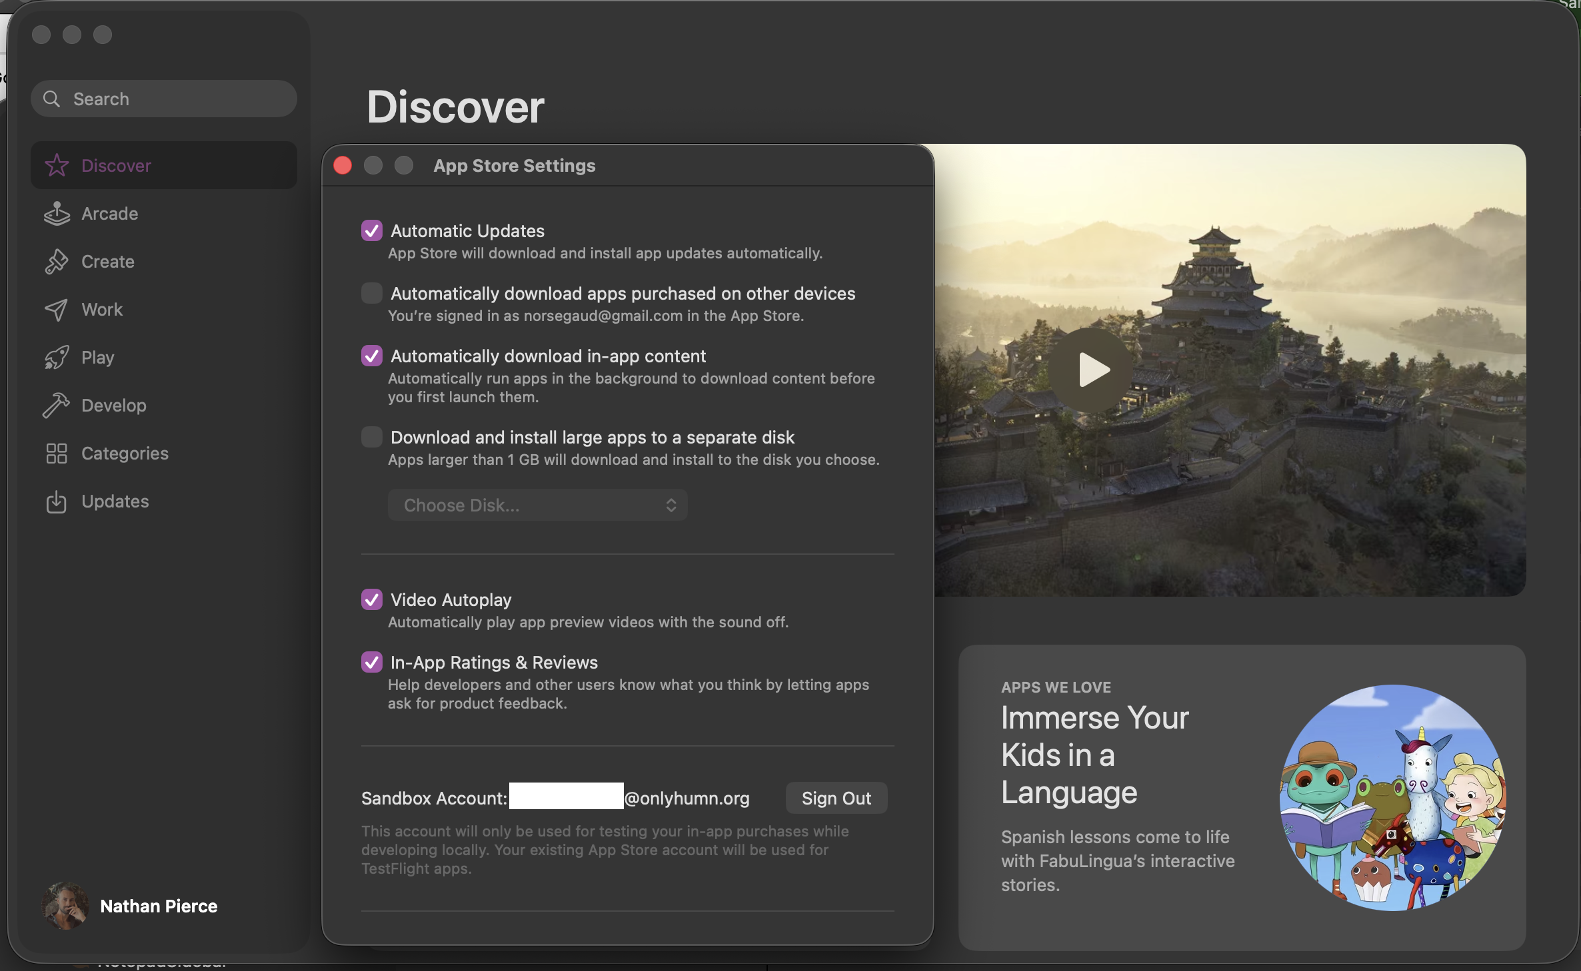Select the Develop hammer icon
This screenshot has height=971, width=1581.
(57, 406)
